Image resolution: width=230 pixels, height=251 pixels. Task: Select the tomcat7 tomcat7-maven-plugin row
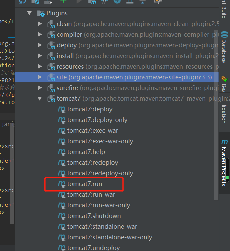click(117, 98)
